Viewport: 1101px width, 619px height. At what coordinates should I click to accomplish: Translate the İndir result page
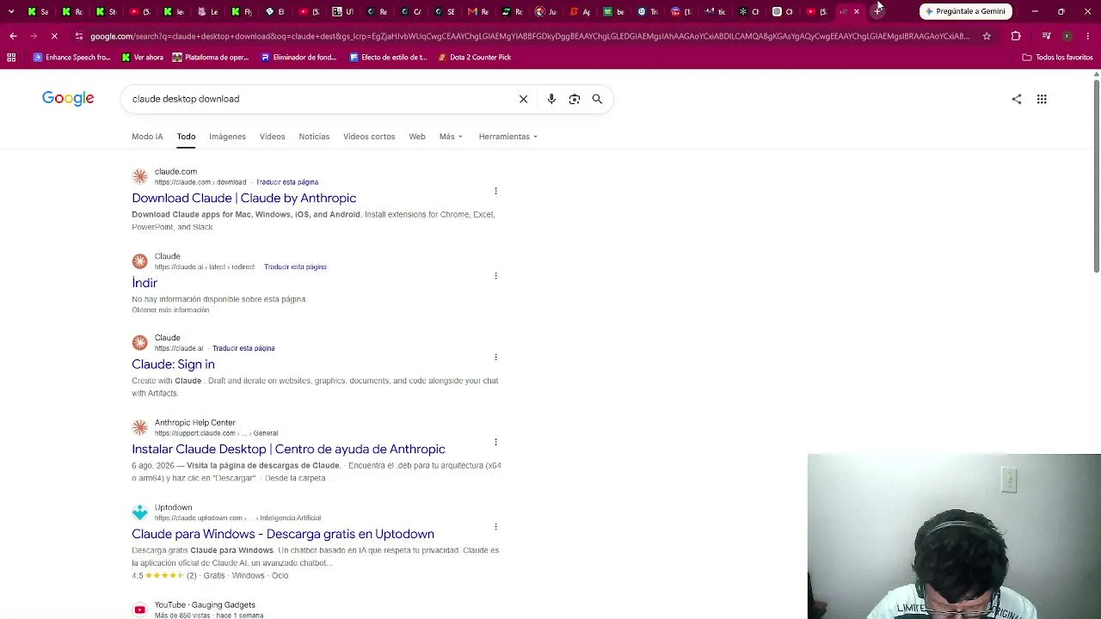[295, 267]
